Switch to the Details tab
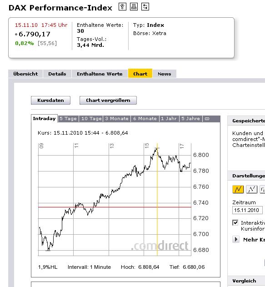265x287 pixels. [x=57, y=74]
